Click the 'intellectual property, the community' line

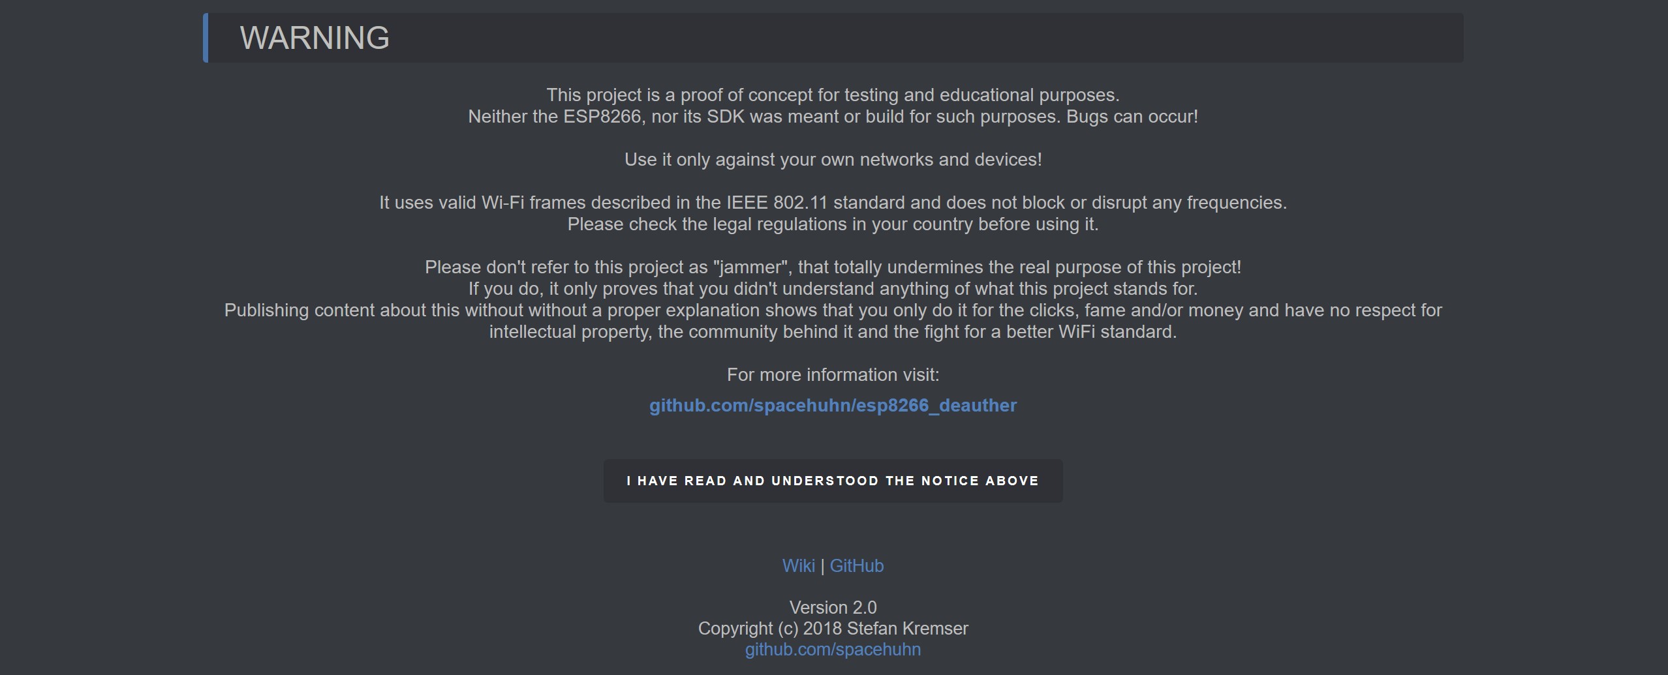[833, 332]
